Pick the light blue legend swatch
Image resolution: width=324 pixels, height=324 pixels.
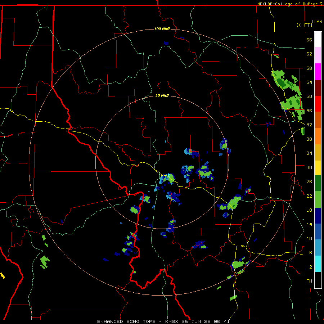318,248
